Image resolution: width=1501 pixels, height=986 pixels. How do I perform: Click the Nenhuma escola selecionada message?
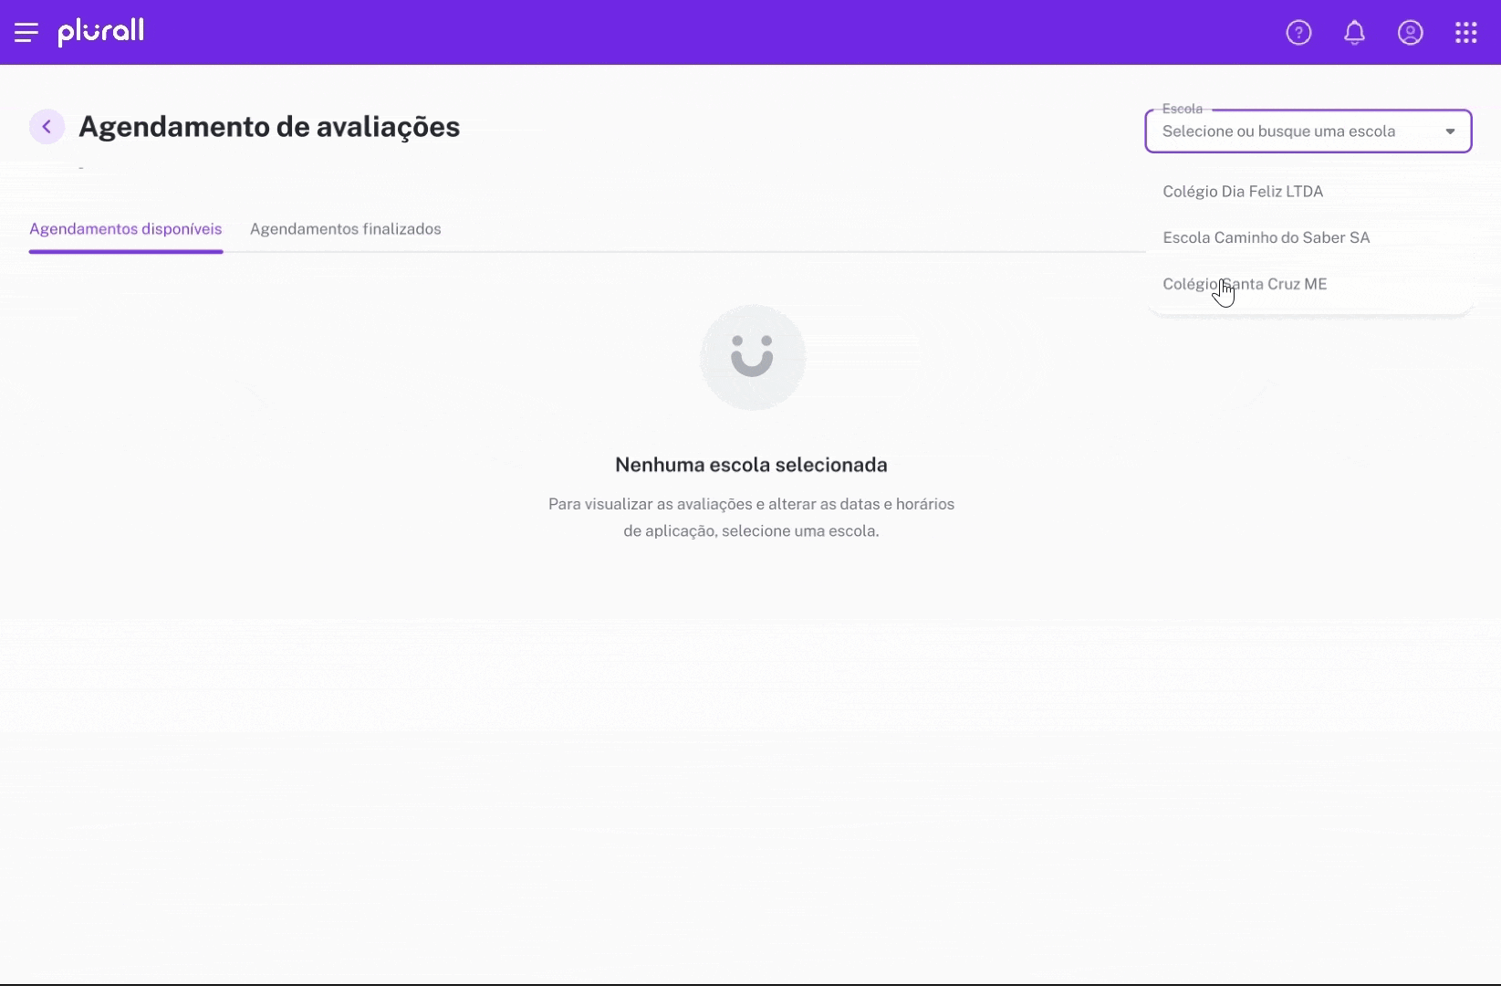(x=751, y=464)
